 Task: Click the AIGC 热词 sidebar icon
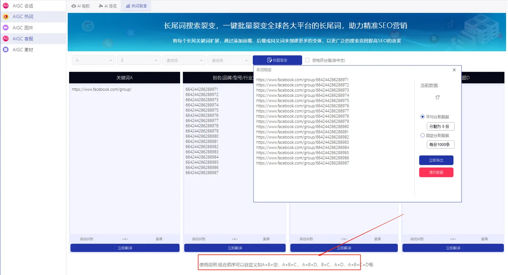pos(6,17)
